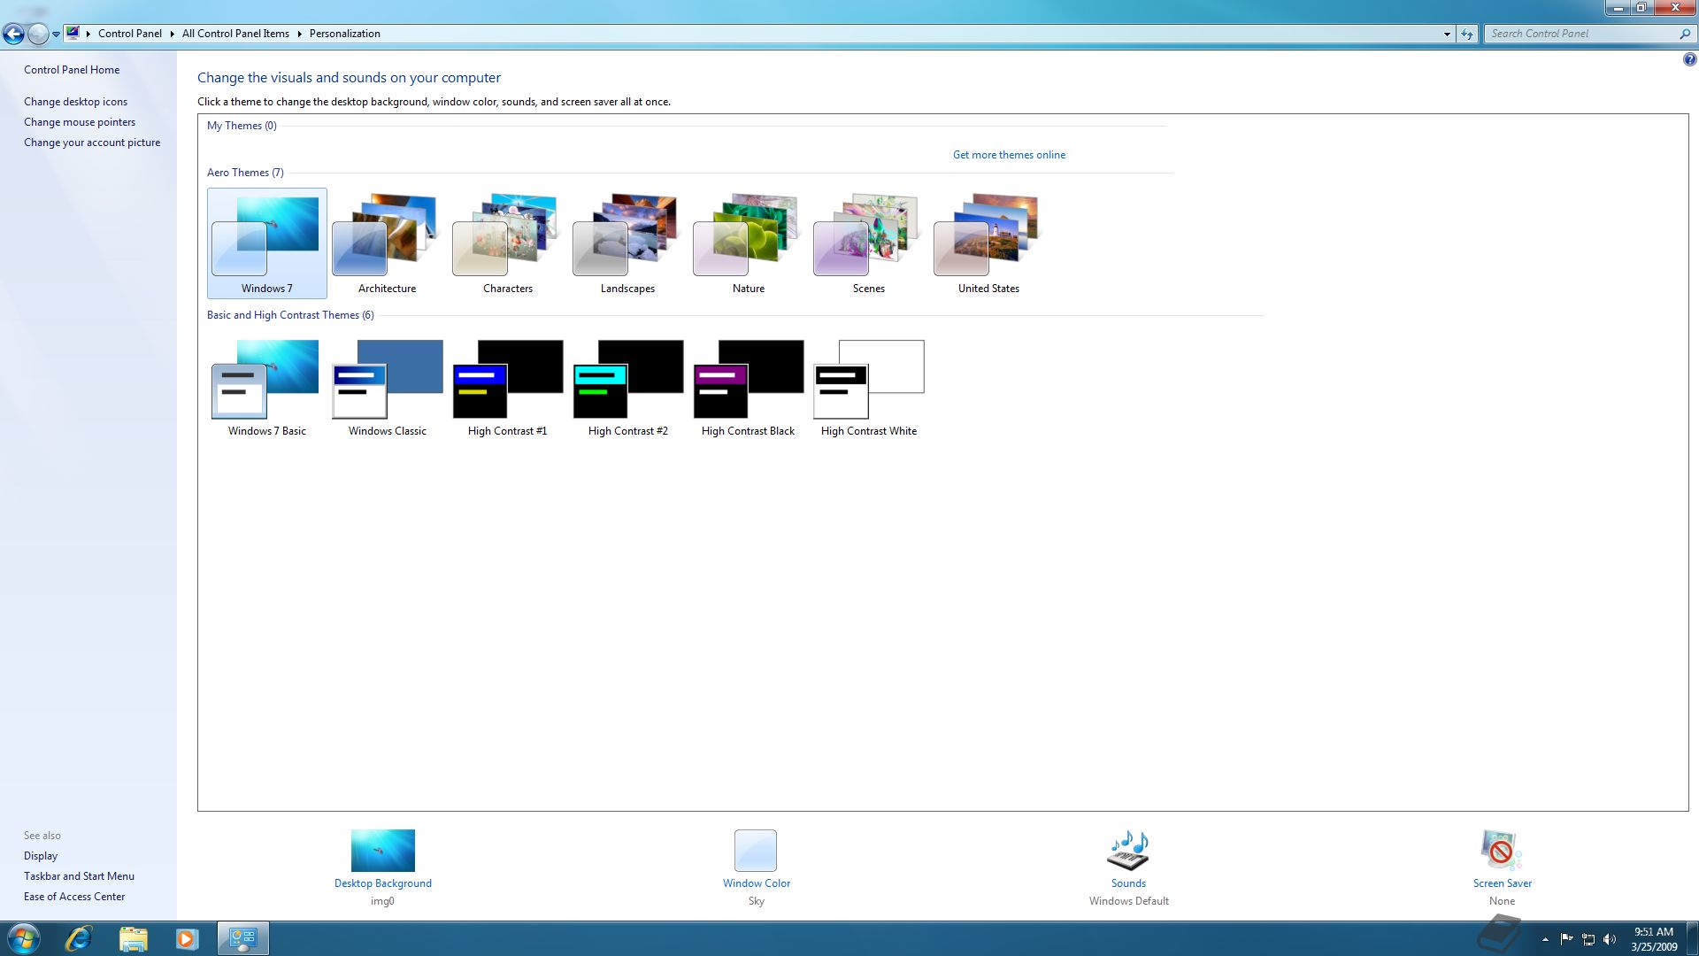Screen dimensions: 1699x956
Task: Show hidden tray icons arrow
Action: click(1545, 939)
